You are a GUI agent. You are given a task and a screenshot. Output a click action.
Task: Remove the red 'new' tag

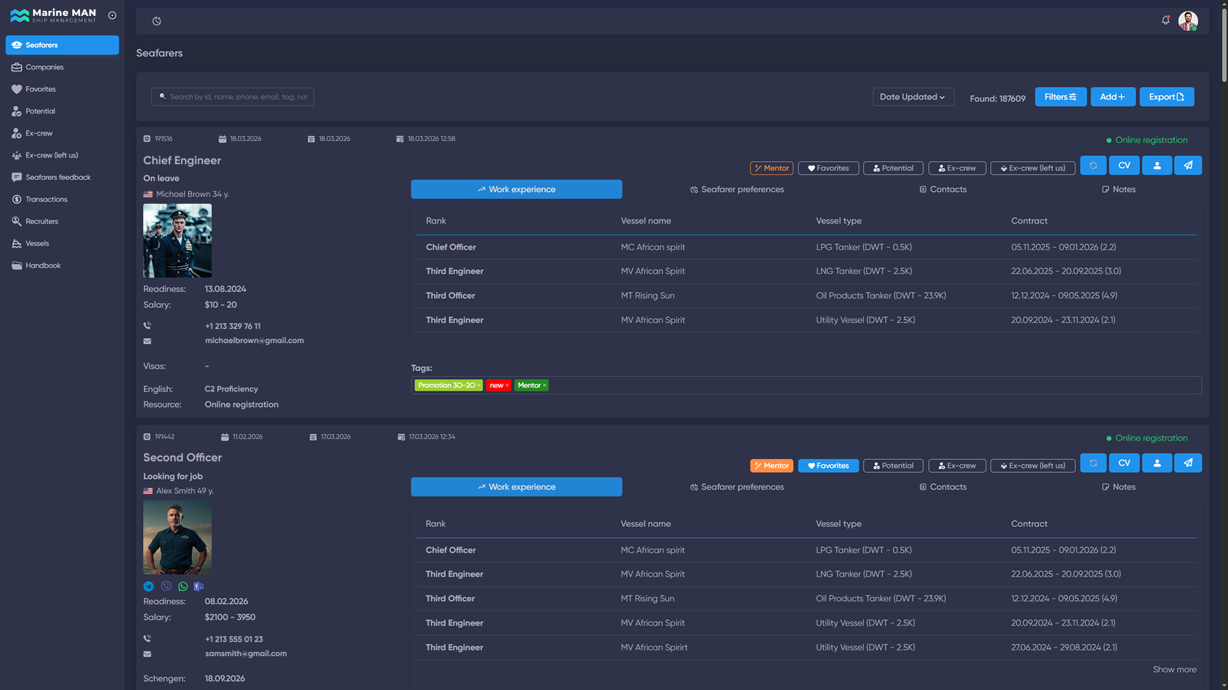coord(507,386)
